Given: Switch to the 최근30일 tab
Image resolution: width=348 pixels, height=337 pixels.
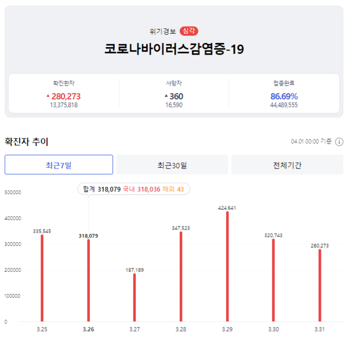Looking at the screenshot, I should 172,164.
